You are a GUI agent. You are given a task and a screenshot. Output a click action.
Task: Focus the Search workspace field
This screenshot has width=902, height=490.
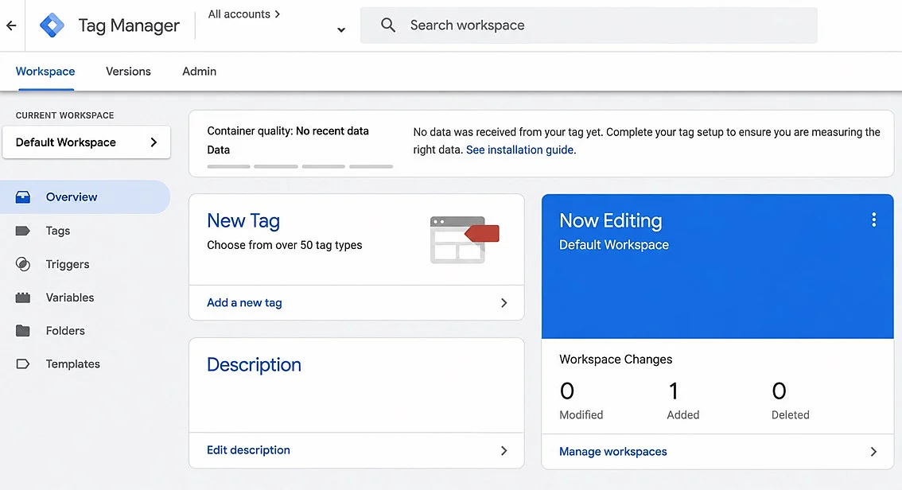pyautogui.click(x=589, y=25)
